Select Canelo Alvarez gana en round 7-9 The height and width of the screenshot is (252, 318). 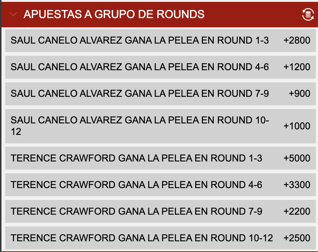[160, 93]
